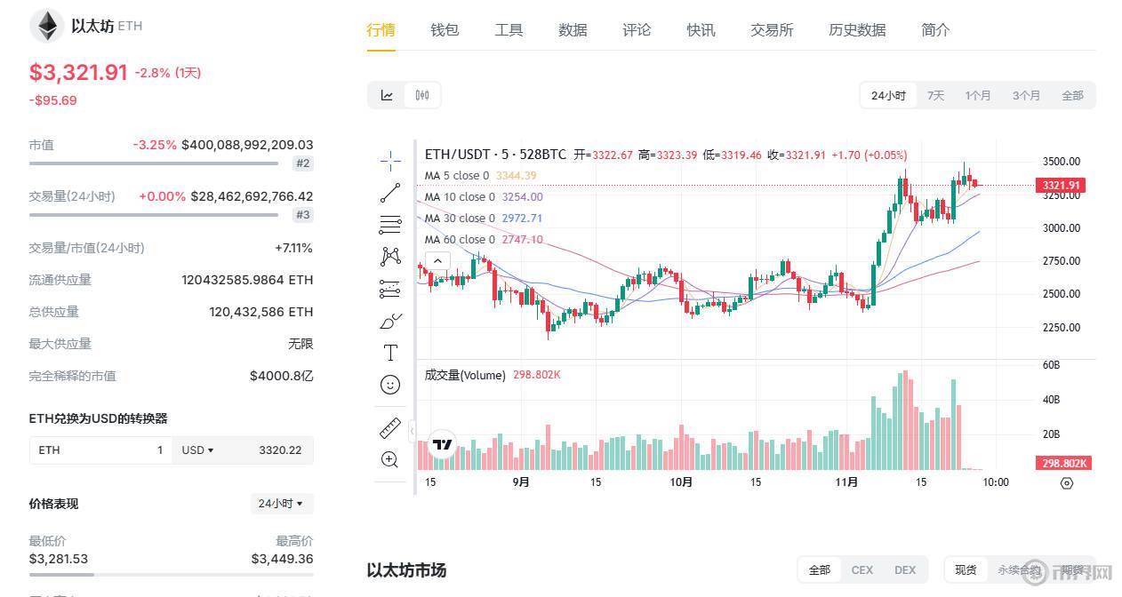The height and width of the screenshot is (597, 1122).
Task: Click the ETH amount input field
Action: [x=100, y=450]
